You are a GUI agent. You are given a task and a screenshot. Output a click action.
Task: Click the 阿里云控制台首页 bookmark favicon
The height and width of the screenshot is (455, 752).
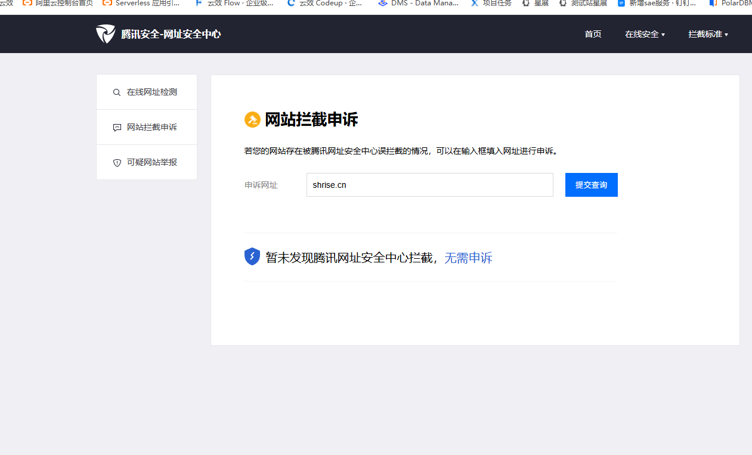27,3
